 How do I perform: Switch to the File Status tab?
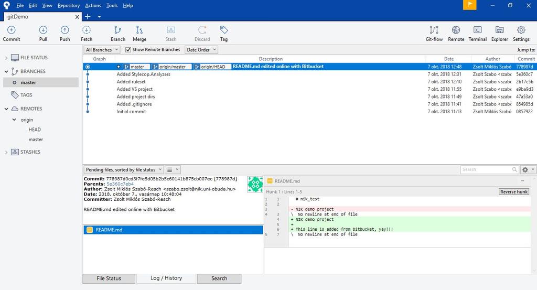pyautogui.click(x=109, y=278)
